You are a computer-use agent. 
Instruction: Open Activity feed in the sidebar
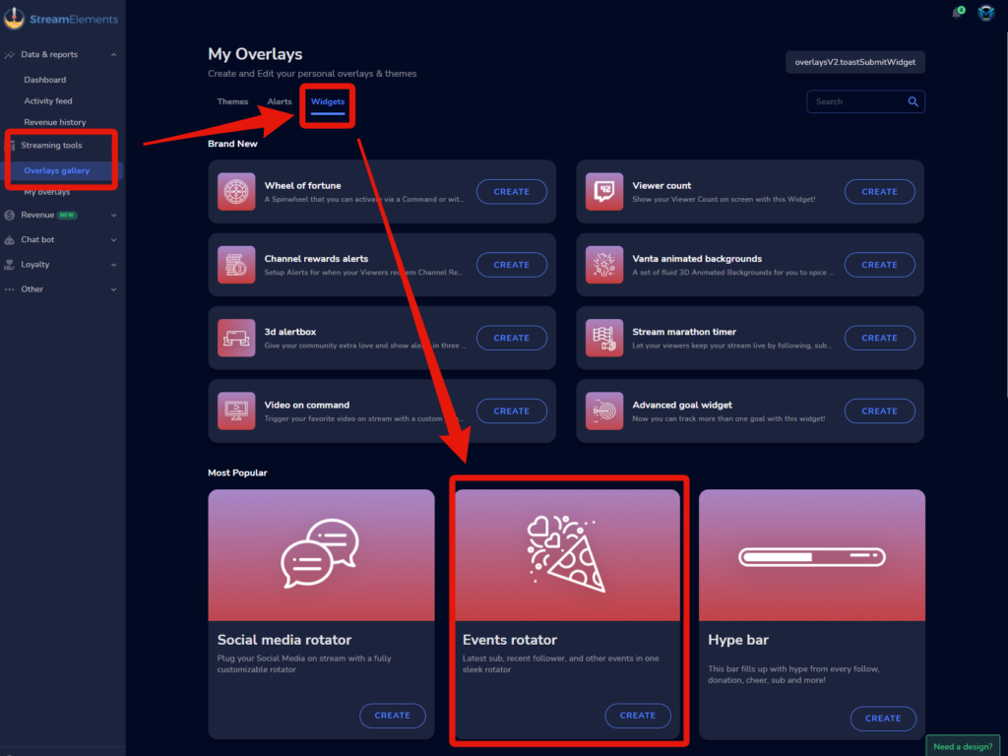coord(48,101)
